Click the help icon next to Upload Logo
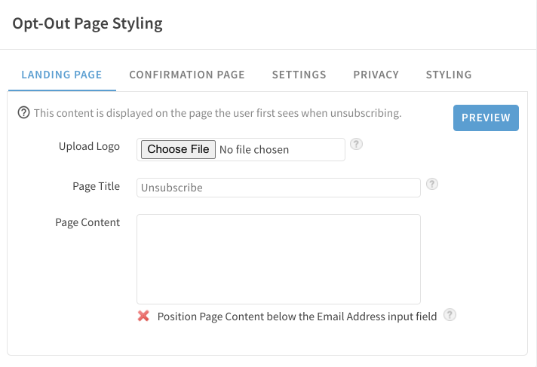The height and width of the screenshot is (367, 537). [356, 144]
